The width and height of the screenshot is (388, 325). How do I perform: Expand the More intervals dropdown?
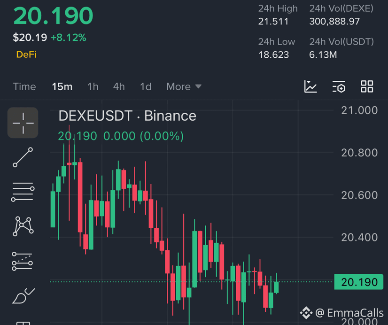184,87
